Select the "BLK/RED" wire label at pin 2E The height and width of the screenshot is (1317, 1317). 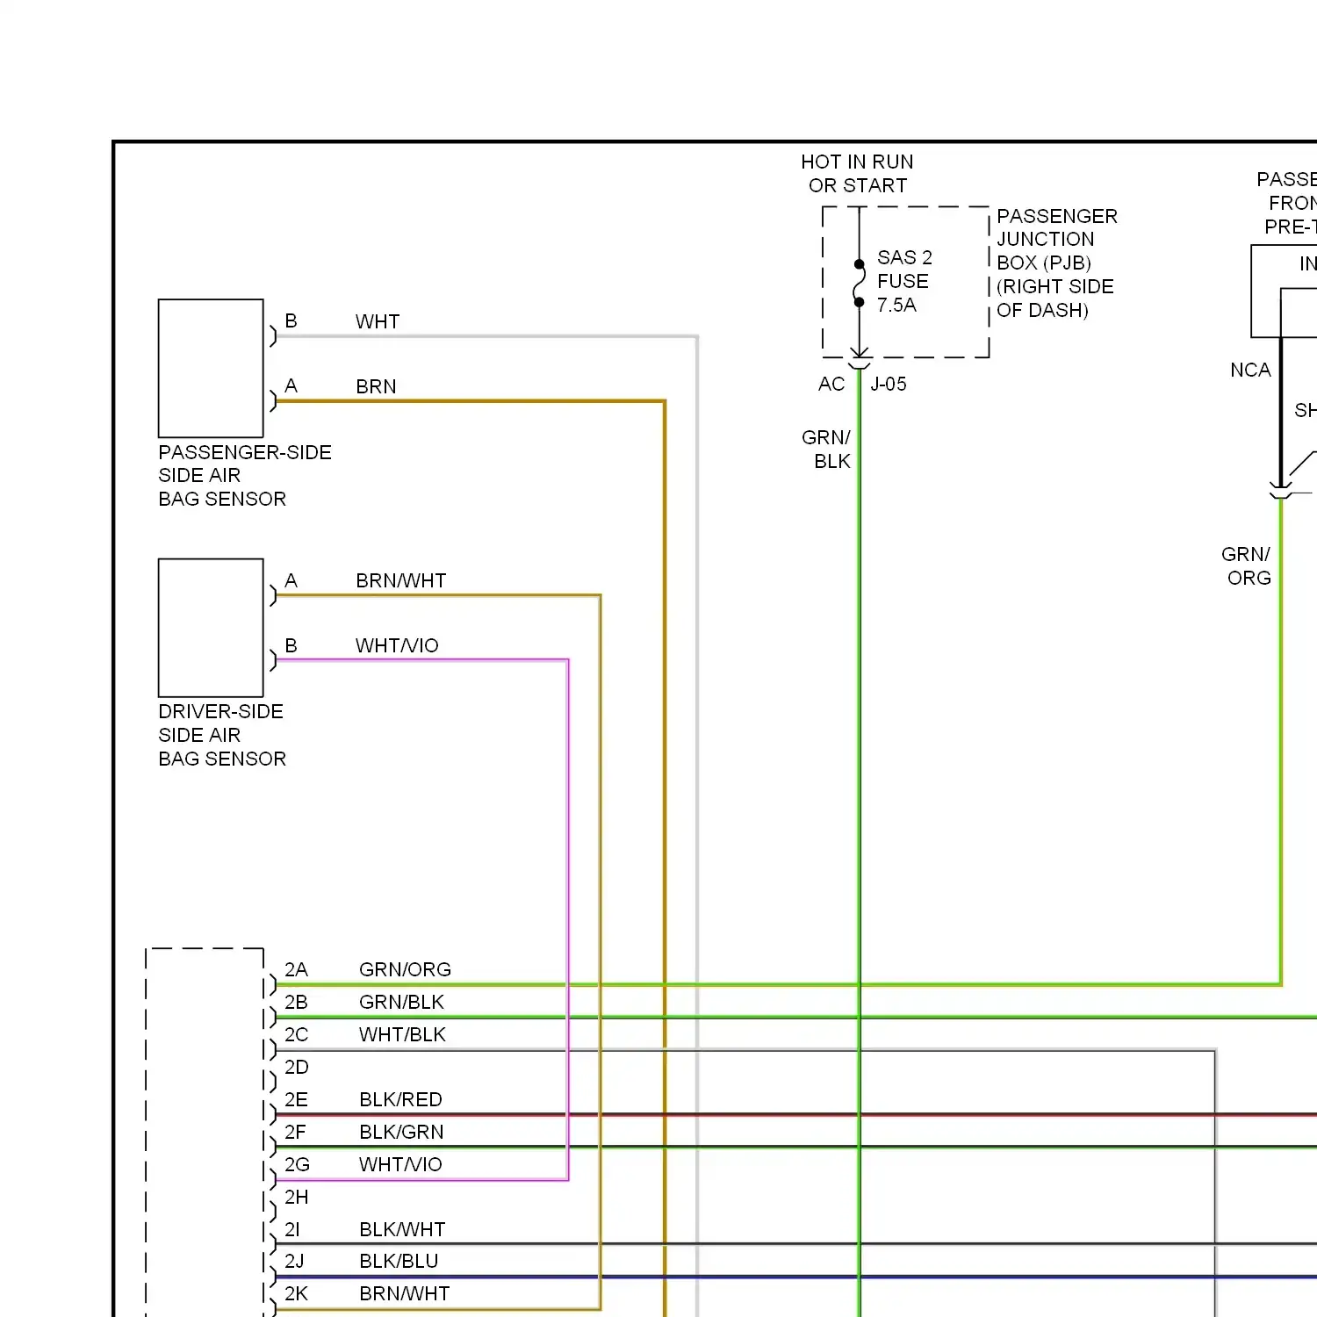(x=400, y=1099)
